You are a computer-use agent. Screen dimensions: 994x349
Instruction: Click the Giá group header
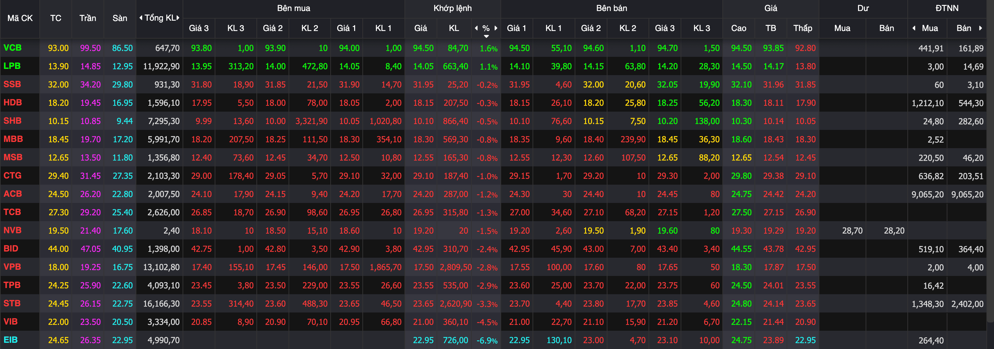click(x=771, y=8)
